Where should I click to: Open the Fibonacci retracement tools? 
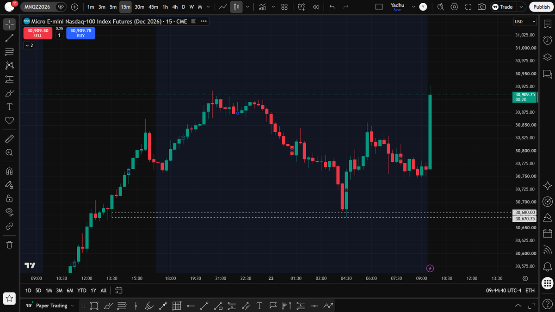(x=9, y=52)
